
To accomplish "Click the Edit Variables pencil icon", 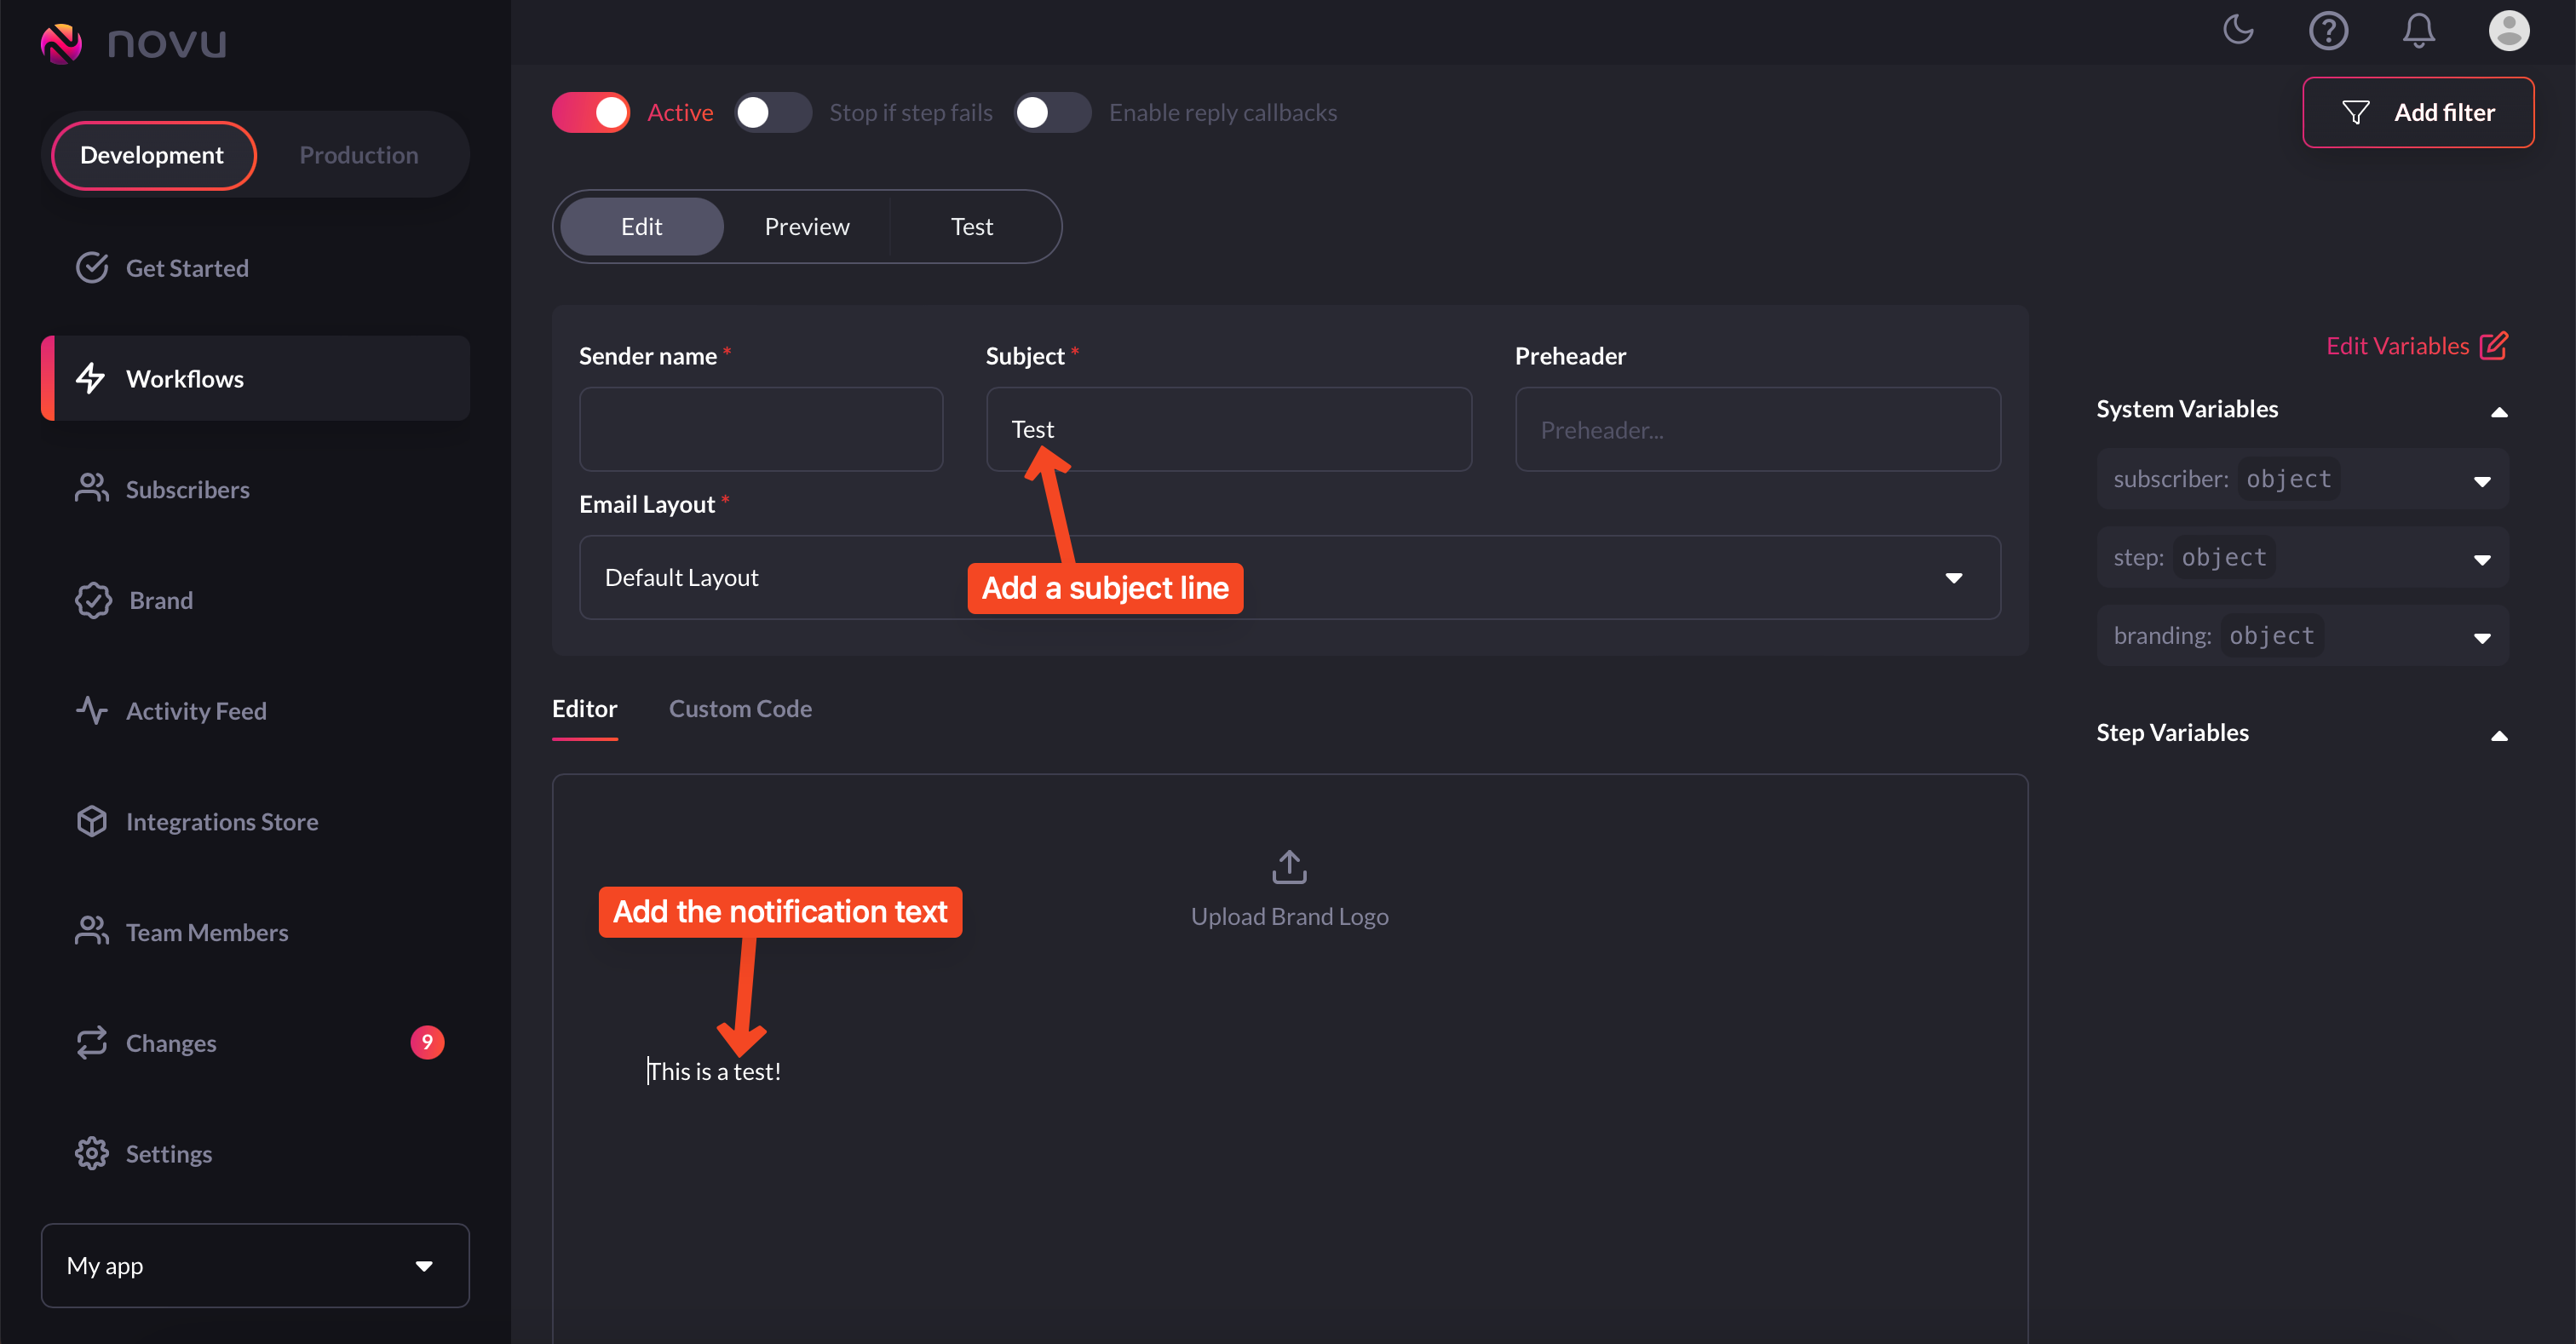I will tap(2493, 345).
